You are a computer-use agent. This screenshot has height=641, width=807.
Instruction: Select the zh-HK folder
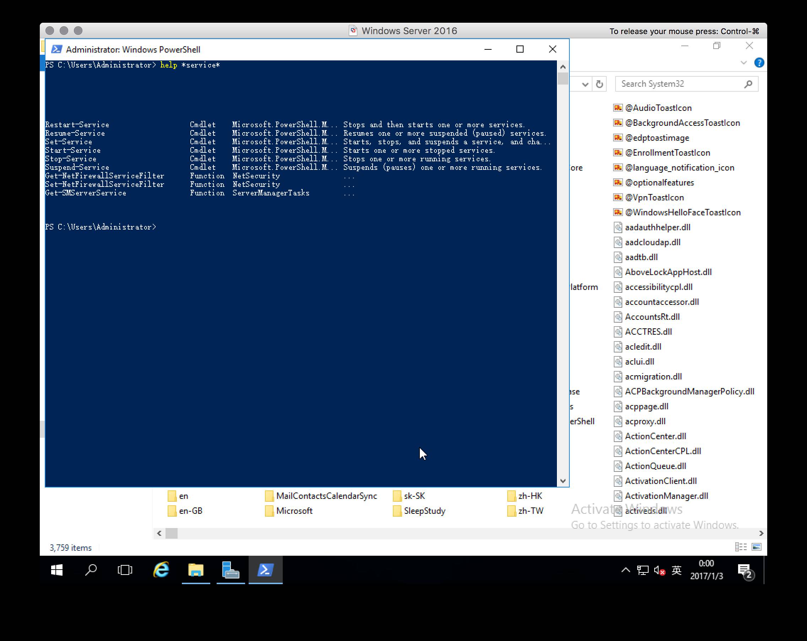click(525, 496)
